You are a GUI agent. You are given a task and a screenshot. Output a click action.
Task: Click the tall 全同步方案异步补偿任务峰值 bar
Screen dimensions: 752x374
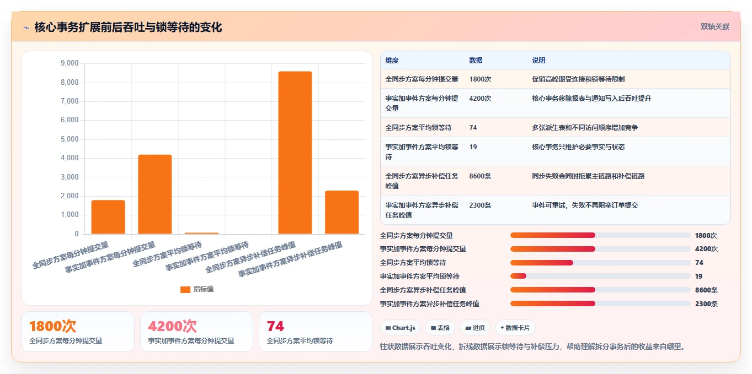pos(295,153)
